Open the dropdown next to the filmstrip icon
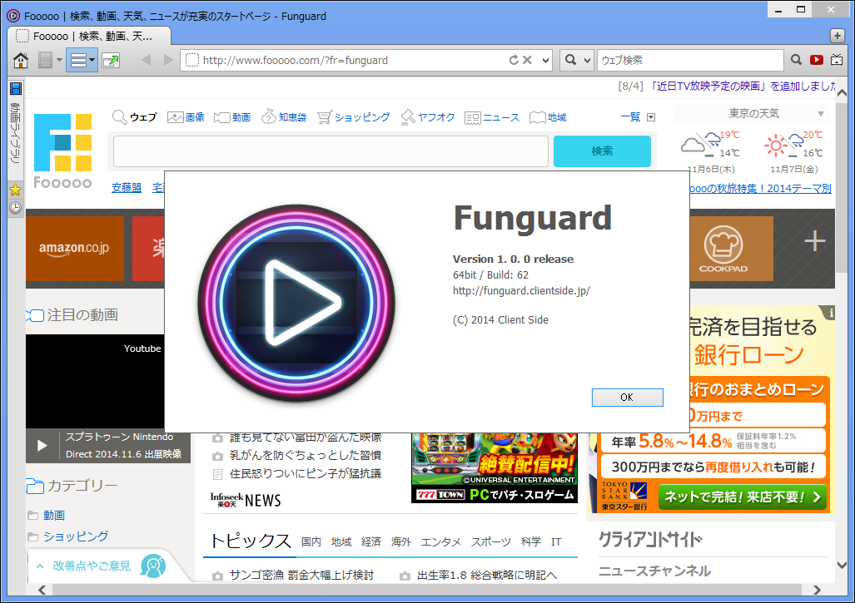Viewport: 855px width, 603px height. [60, 60]
